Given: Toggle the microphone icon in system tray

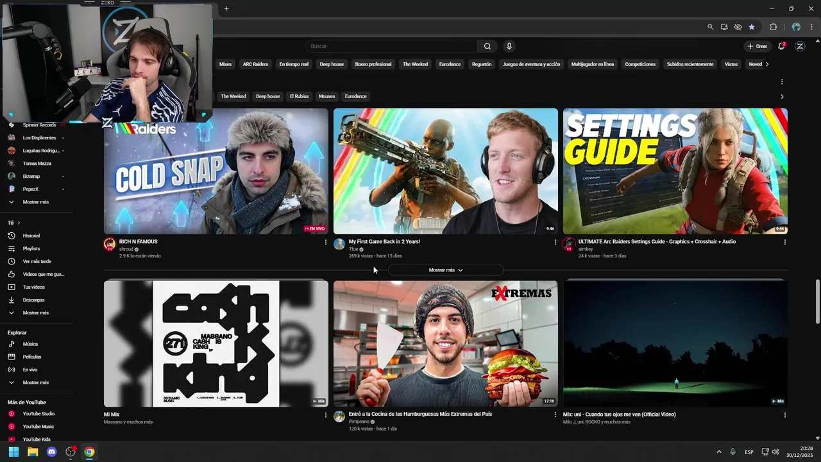Looking at the screenshot, I should (x=732, y=452).
